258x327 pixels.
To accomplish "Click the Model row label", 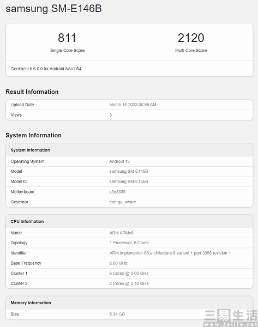I will [16, 171].
